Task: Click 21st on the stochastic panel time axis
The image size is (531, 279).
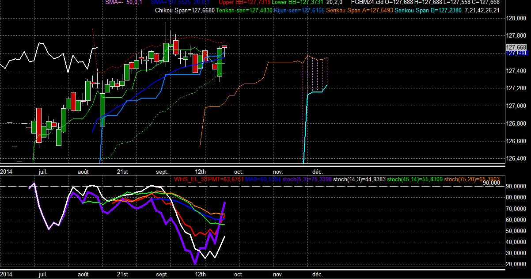Action: coord(122,274)
